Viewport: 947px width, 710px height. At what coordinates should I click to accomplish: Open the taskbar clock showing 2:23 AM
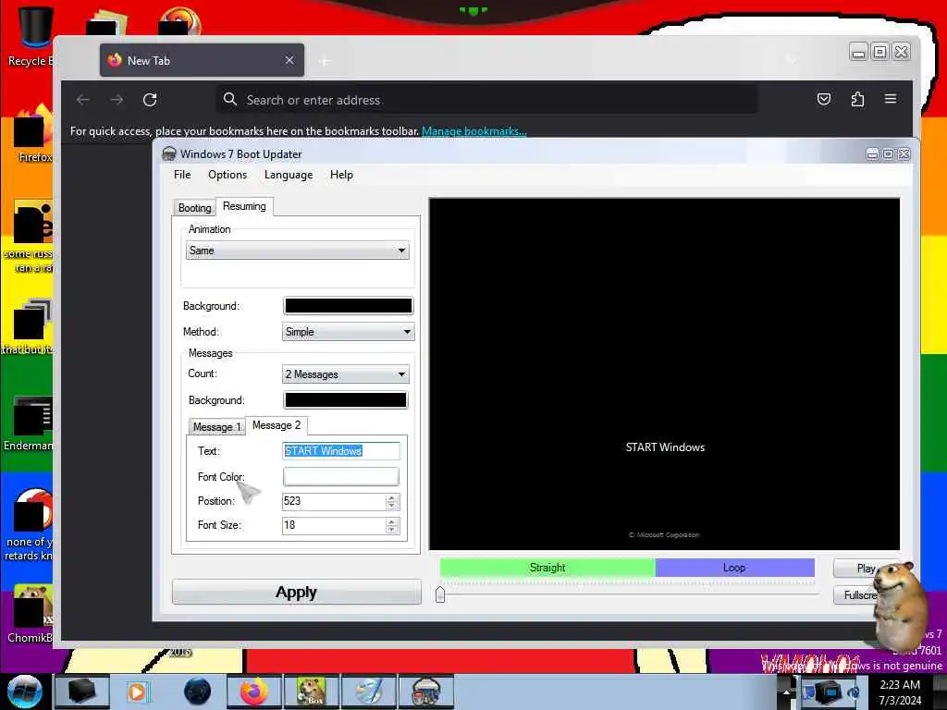(x=900, y=692)
